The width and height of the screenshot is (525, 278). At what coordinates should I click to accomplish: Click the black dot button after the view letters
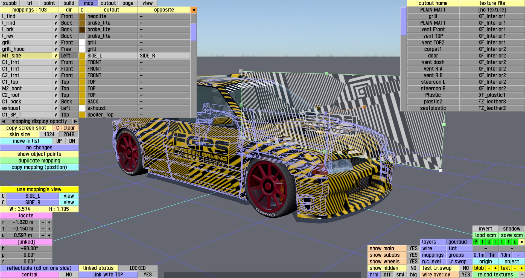click(x=522, y=242)
